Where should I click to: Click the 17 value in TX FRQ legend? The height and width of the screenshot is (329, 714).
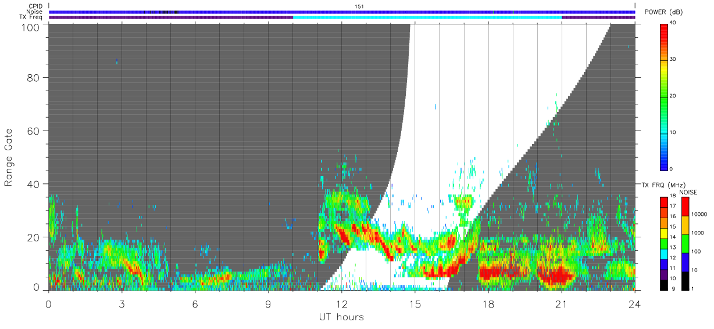[673, 206]
